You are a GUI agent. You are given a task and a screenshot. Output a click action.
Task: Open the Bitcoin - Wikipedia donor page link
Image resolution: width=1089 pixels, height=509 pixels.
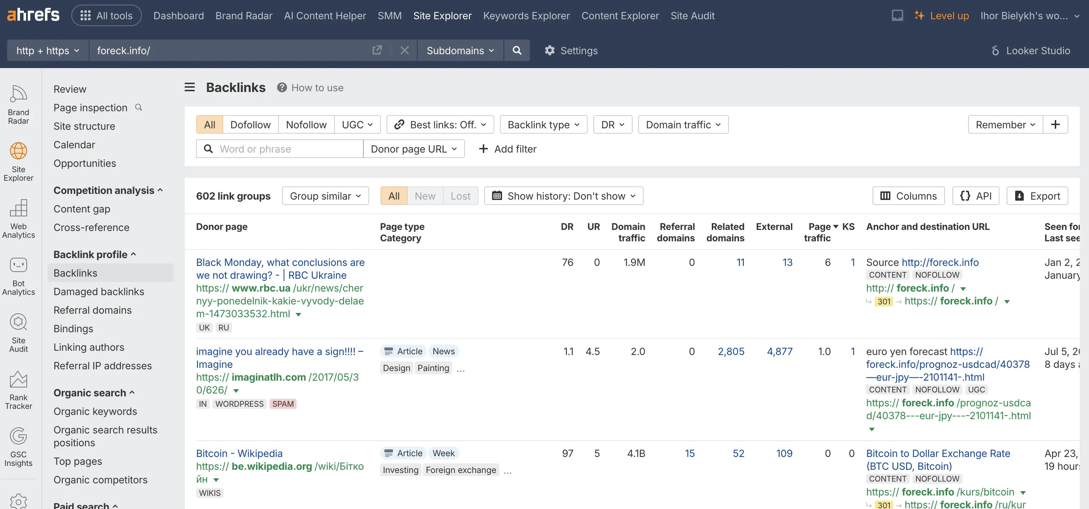239,453
